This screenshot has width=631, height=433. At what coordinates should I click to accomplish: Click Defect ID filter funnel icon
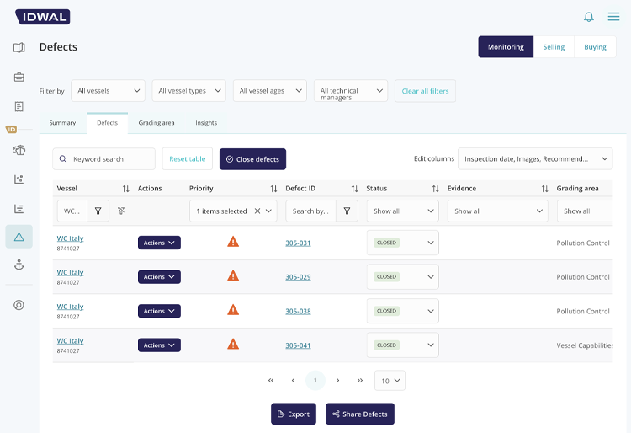pyautogui.click(x=347, y=211)
